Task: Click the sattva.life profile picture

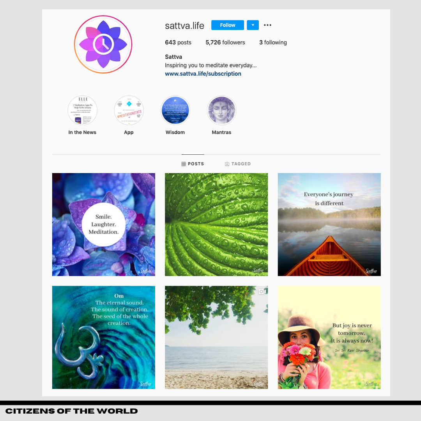Action: click(x=103, y=44)
